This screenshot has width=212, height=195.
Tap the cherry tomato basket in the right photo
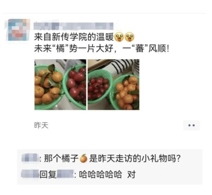click(x=99, y=86)
